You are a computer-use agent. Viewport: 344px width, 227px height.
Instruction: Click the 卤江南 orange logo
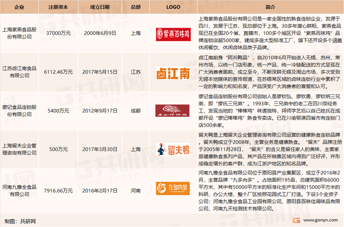(x=173, y=73)
